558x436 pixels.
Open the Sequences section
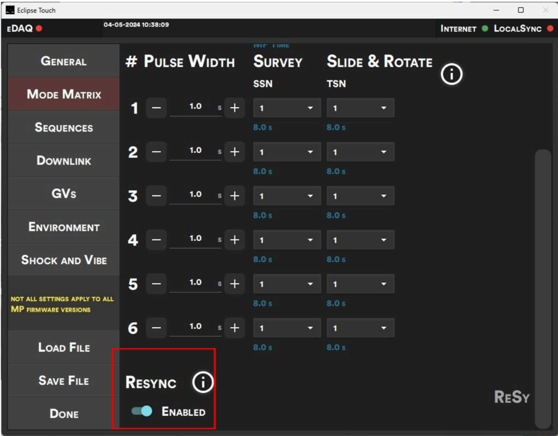pos(64,128)
